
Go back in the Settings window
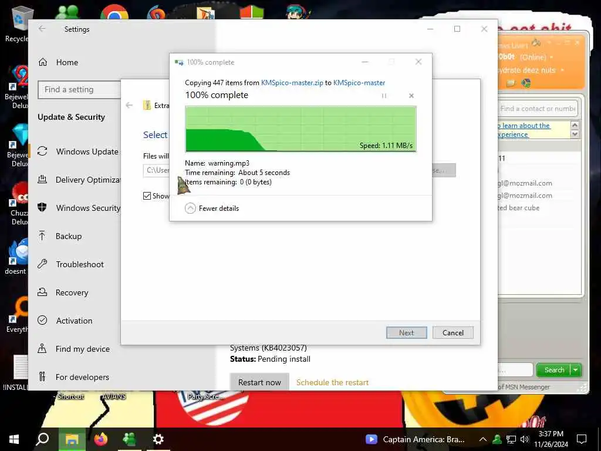42,29
